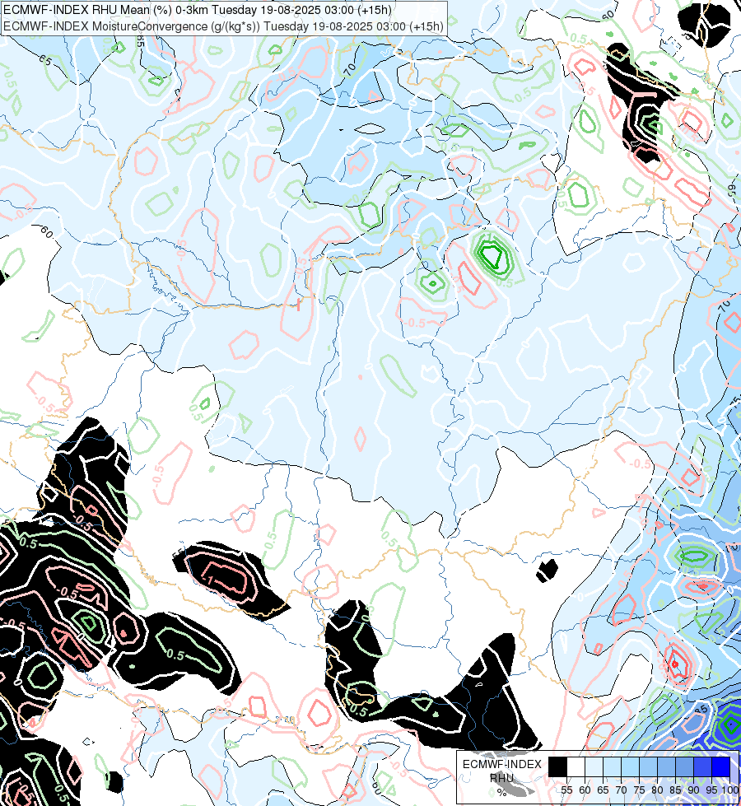Click the darkest blue swatch between 95 and 100
The image size is (741, 806).
tap(721, 766)
